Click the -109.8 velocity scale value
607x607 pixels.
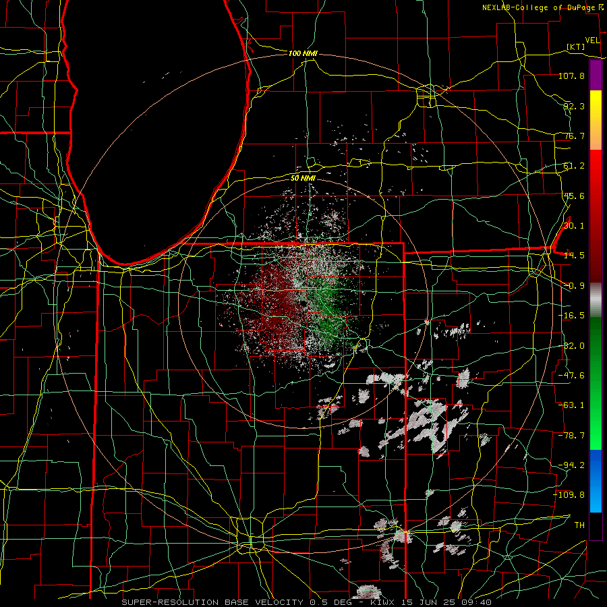pyautogui.click(x=569, y=495)
